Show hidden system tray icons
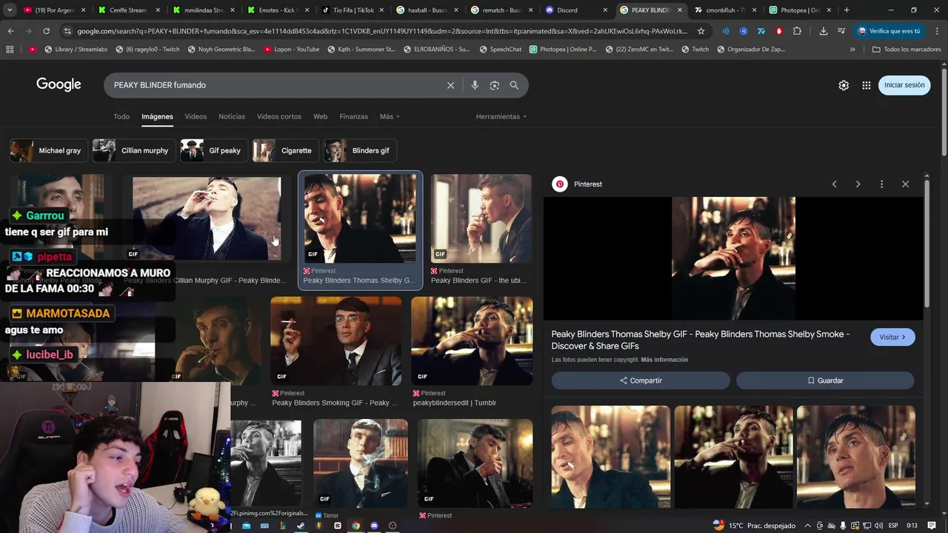This screenshot has height=533, width=948. (x=807, y=526)
